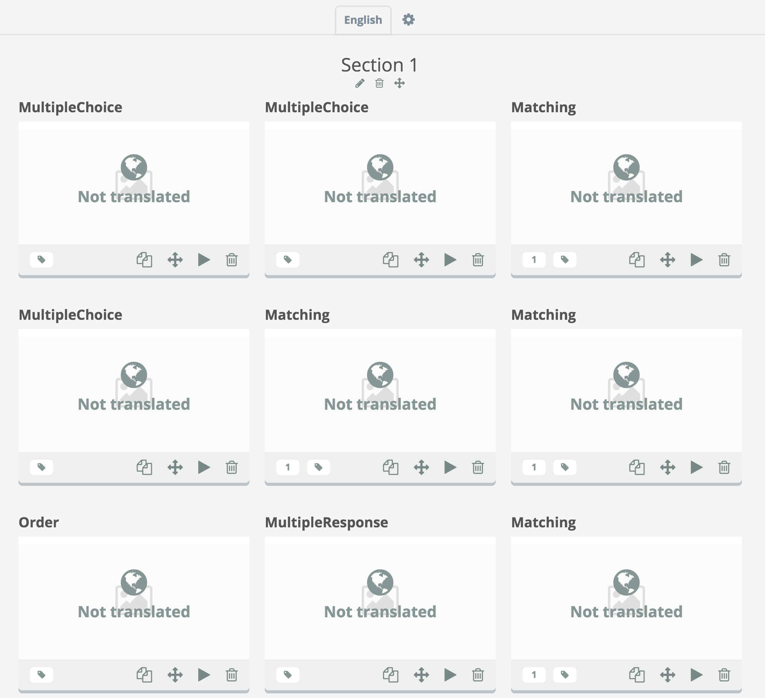Open language settings via the gear icon
This screenshot has height=698, width=765.
click(408, 20)
